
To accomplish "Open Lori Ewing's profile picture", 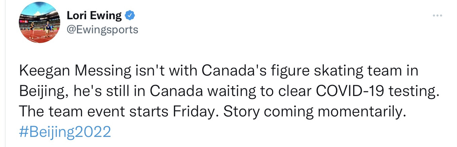I will pos(39,23).
